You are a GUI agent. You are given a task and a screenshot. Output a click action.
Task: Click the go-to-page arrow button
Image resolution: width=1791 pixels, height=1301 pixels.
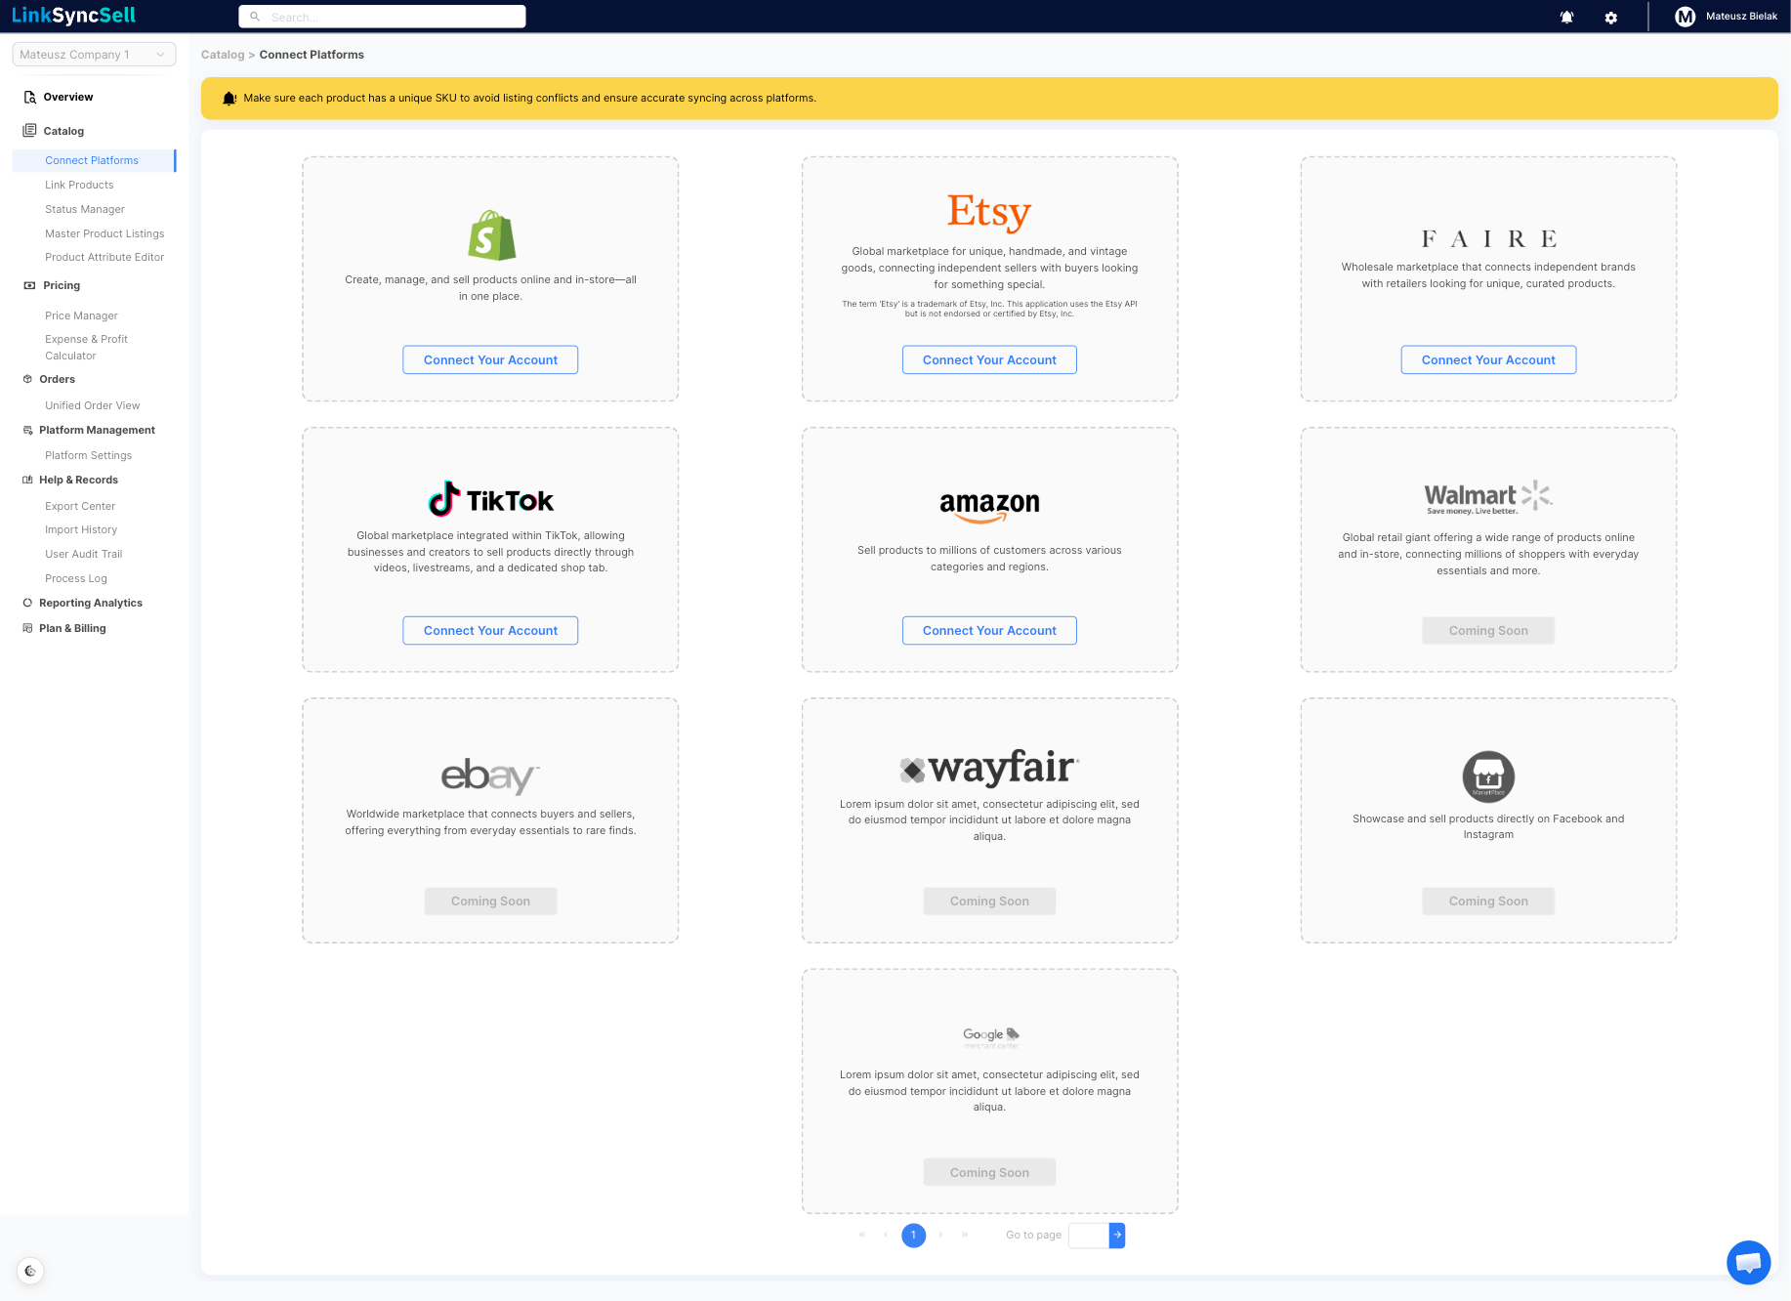[x=1117, y=1235]
